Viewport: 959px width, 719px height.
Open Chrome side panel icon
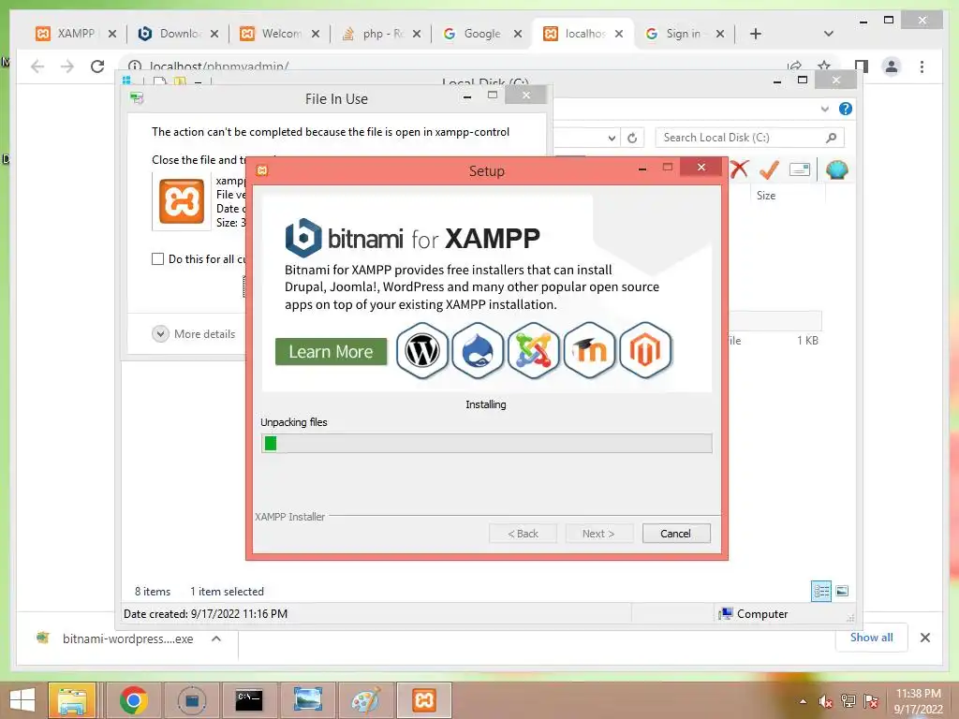[x=862, y=66]
